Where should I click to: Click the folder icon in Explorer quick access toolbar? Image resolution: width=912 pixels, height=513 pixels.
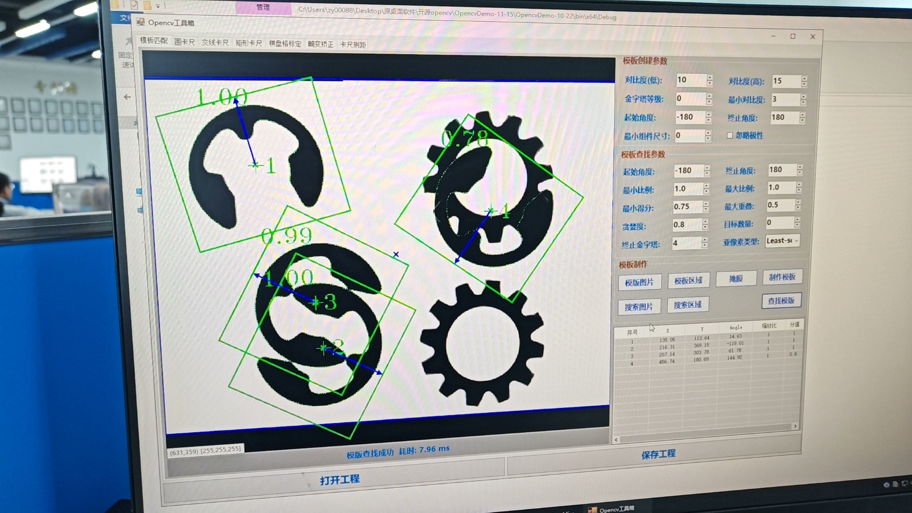click(147, 6)
